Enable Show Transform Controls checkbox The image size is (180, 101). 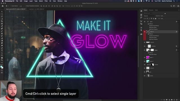25,6
